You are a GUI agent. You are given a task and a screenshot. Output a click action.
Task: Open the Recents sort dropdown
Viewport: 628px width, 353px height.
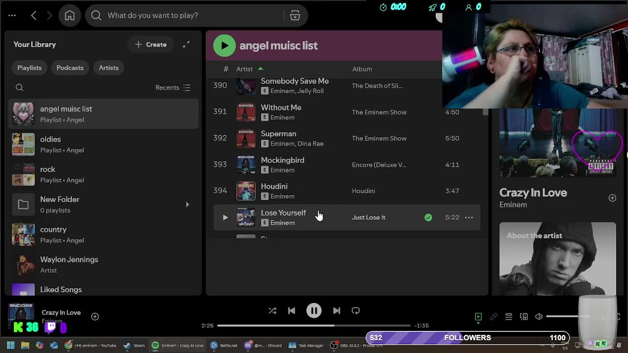[x=173, y=87]
